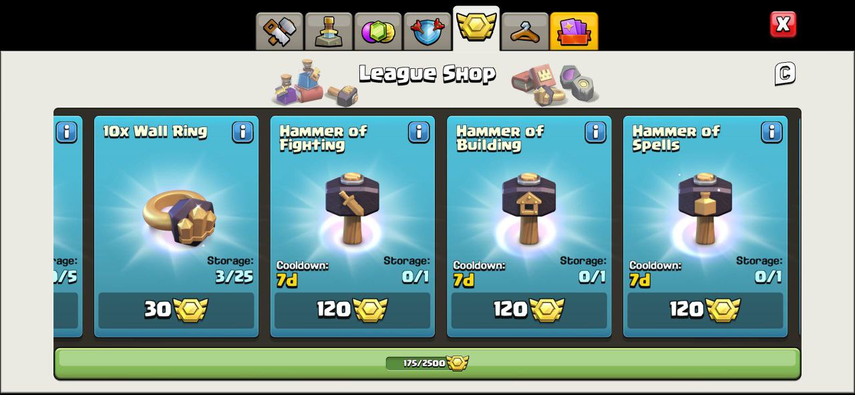Open the gems and coins tab
This screenshot has width=855, height=395.
pos(378,31)
